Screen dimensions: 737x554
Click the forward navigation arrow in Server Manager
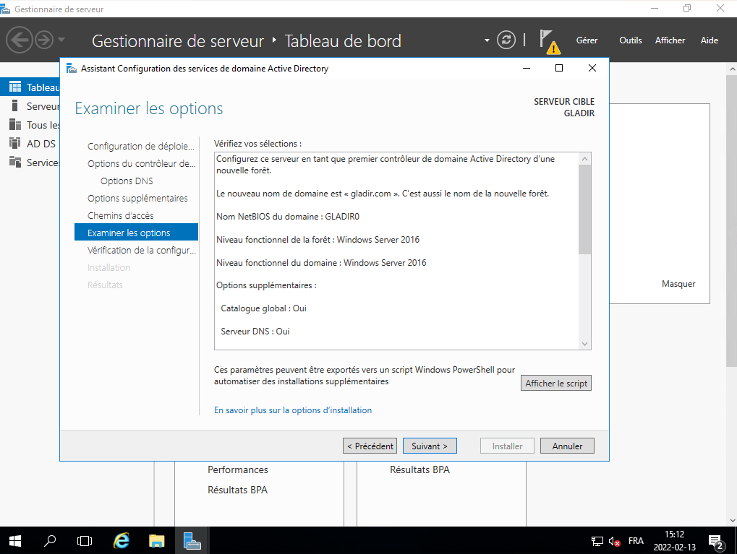[x=45, y=40]
